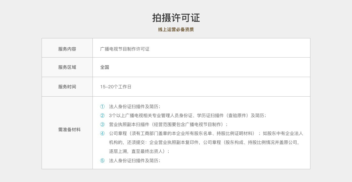Click the last 法人身份证扫描件及简历 list item
This screenshot has width=352, height=182.
(134, 161)
